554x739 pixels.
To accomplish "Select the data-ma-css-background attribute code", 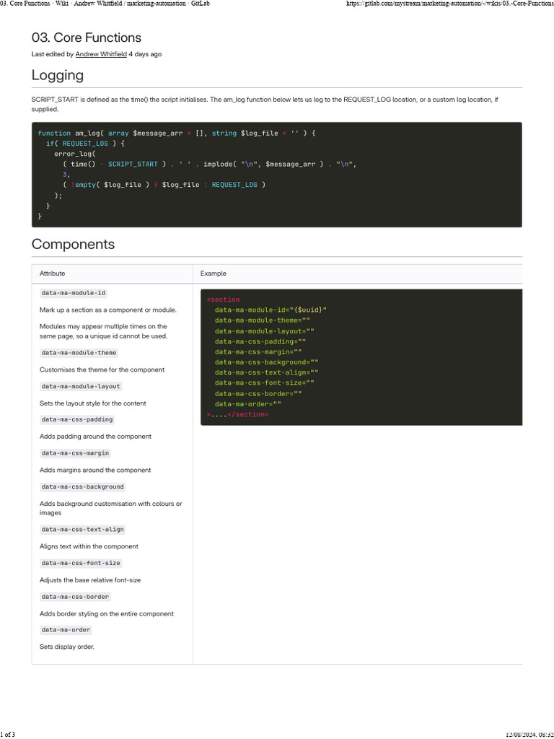I will click(x=82, y=487).
